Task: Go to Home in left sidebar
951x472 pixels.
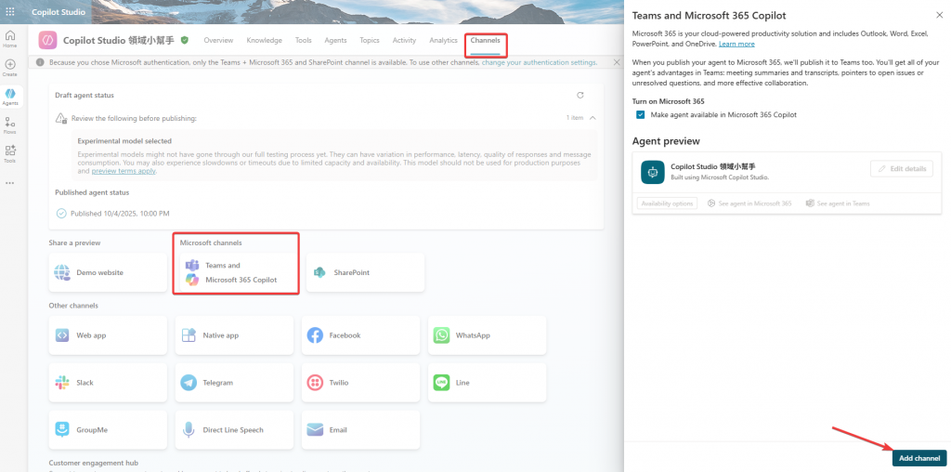Action: tap(10, 38)
